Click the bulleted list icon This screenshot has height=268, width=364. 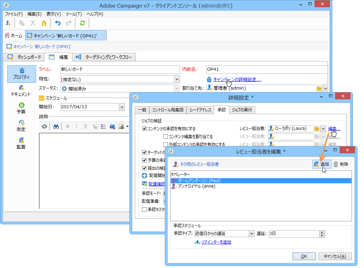tap(104, 126)
